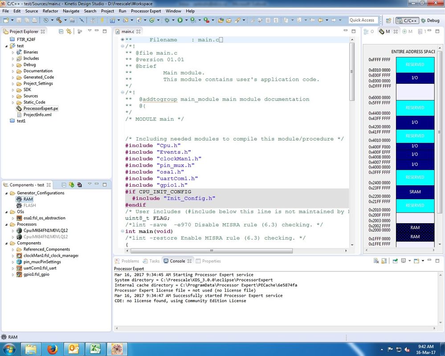This screenshot has height=356, width=445.
Task: Open the Processor Expert menu
Action: tap(146, 11)
